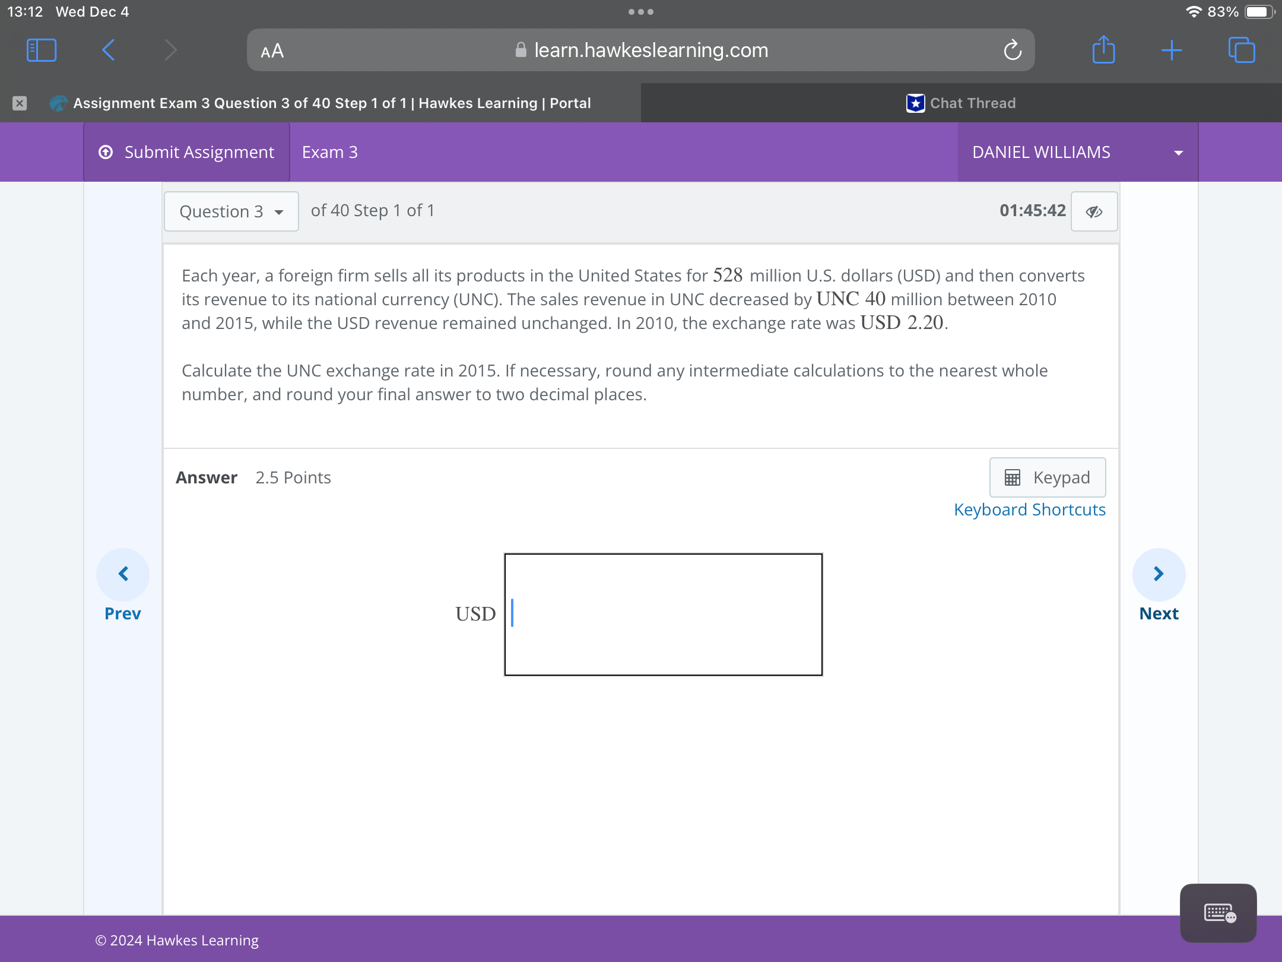Open the Safari share sheet icon
Viewport: 1282px width, 962px height.
tap(1103, 50)
